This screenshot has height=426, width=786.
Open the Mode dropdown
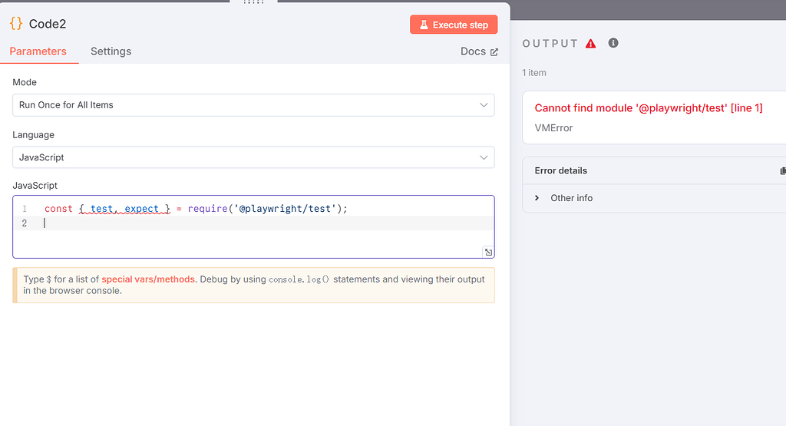pos(253,105)
